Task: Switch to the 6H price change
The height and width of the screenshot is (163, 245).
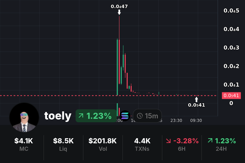Action: (x=182, y=144)
